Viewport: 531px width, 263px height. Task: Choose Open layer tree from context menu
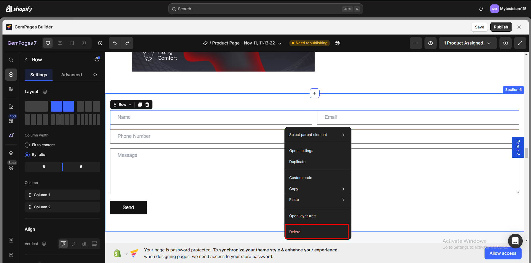point(302,216)
